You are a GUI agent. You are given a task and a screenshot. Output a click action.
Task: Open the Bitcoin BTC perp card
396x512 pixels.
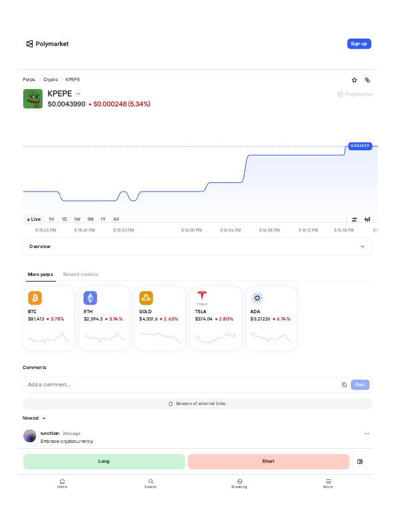click(x=49, y=319)
